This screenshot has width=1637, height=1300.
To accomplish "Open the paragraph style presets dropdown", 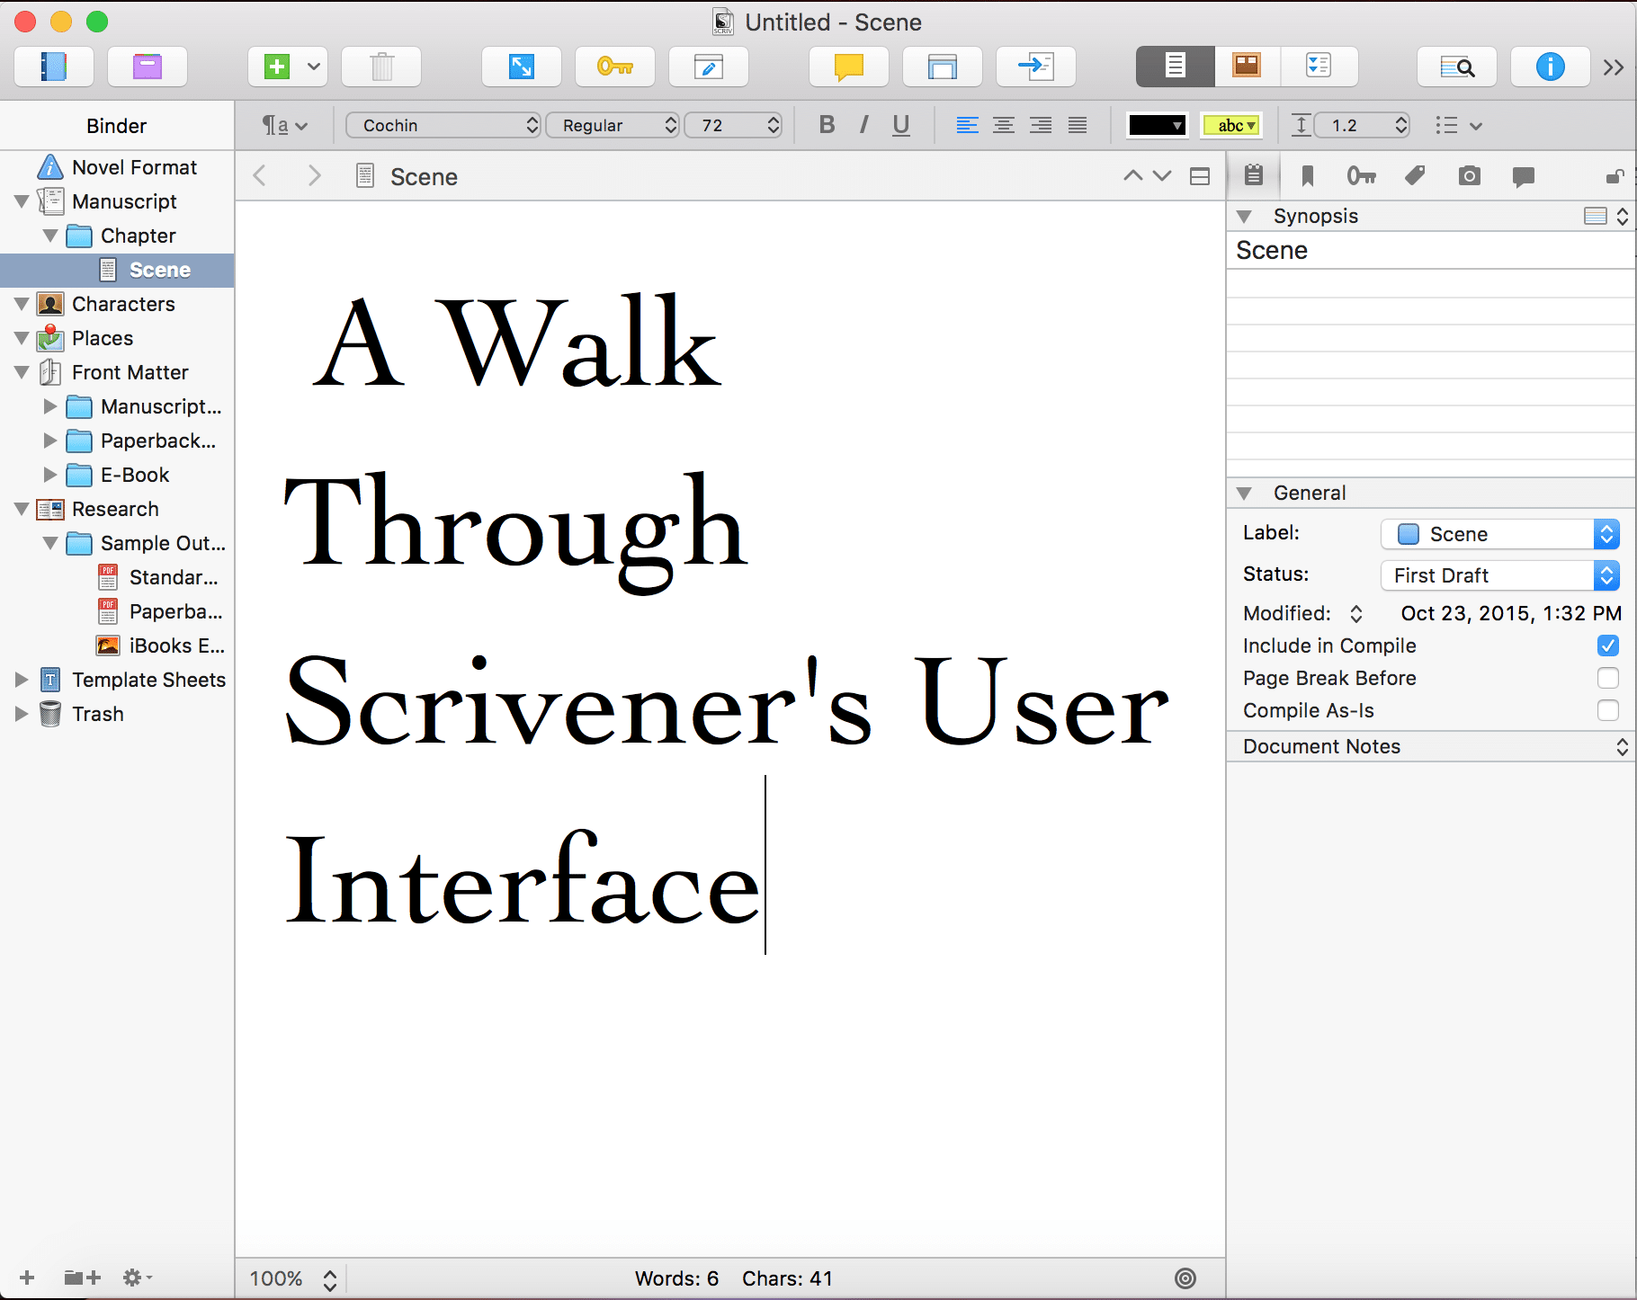I will tap(284, 125).
